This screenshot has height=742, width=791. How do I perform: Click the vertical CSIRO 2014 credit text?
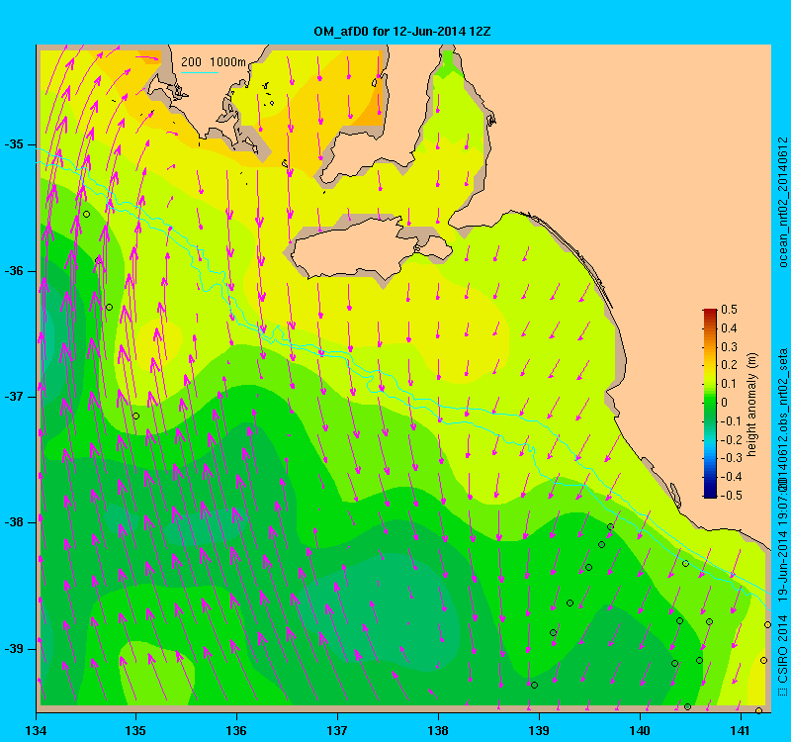pos(782,649)
